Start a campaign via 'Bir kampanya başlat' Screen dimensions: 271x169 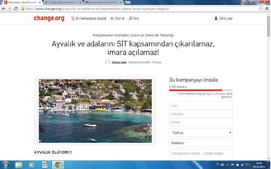[x=89, y=19]
